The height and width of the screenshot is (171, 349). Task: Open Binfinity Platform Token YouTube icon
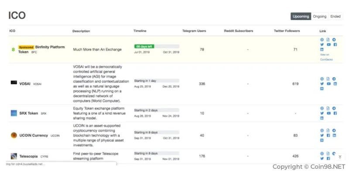click(328, 45)
